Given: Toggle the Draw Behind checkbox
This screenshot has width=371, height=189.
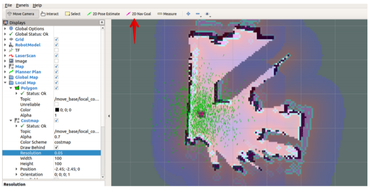Looking at the screenshot, I should click(x=56, y=148).
